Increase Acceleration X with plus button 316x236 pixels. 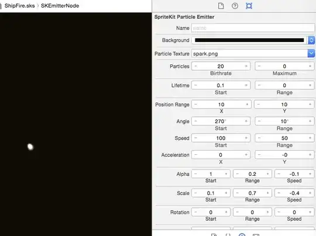[x=246, y=155]
